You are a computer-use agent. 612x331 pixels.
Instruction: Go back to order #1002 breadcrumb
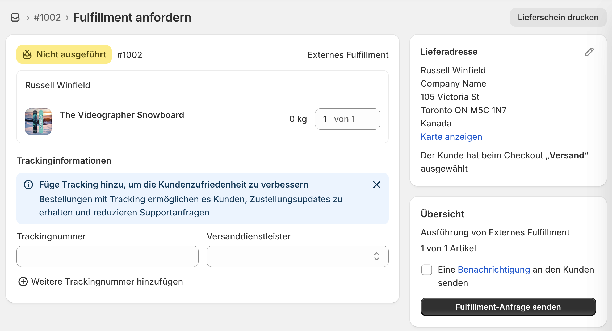[47, 18]
